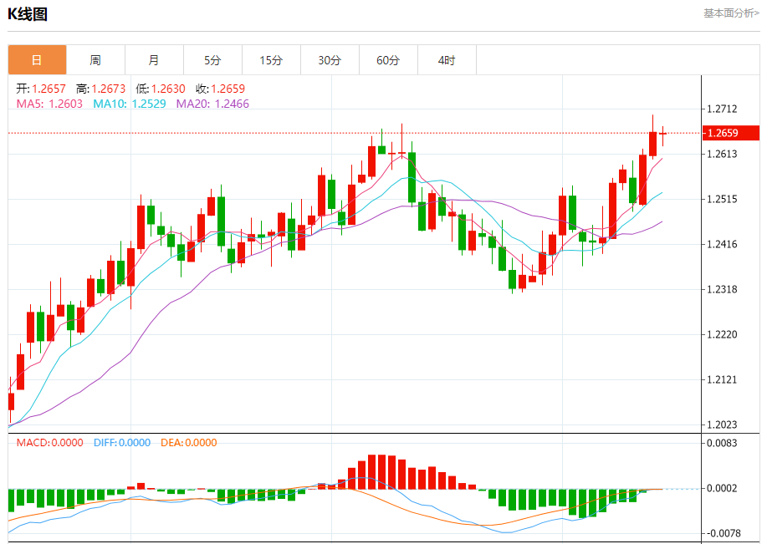Image resolution: width=767 pixels, height=544 pixels.
Task: Click the latest doji candlestick on the far right
Action: click(x=662, y=135)
